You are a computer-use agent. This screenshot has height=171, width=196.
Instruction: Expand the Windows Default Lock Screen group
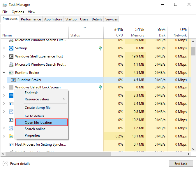[x=4, y=87]
